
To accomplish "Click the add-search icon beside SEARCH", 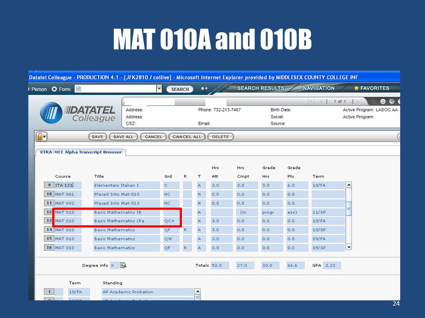I will 204,89.
